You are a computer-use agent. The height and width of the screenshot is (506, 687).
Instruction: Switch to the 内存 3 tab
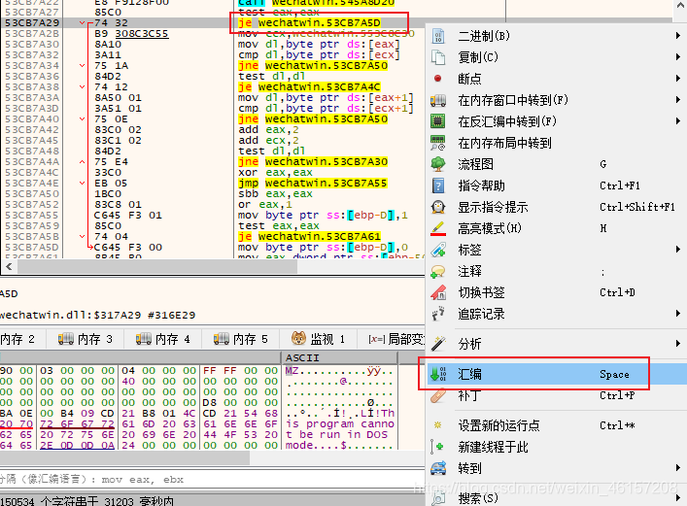pyautogui.click(x=85, y=339)
